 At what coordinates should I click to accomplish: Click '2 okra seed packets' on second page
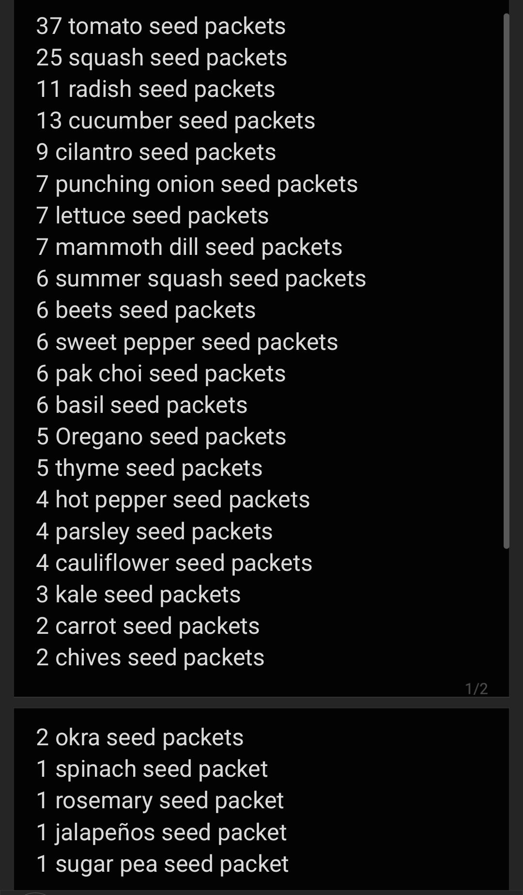139,738
